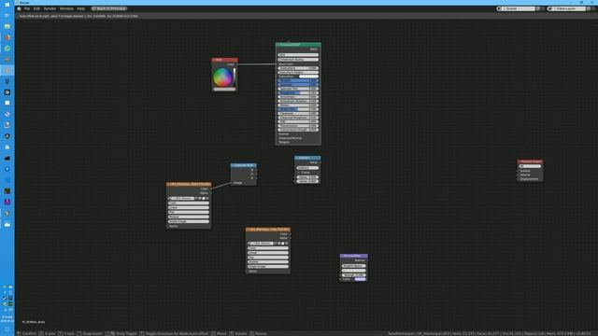This screenshot has width=598, height=336.
Task: Click new-image icon in lower Image Texture node
Action: tap(279, 244)
